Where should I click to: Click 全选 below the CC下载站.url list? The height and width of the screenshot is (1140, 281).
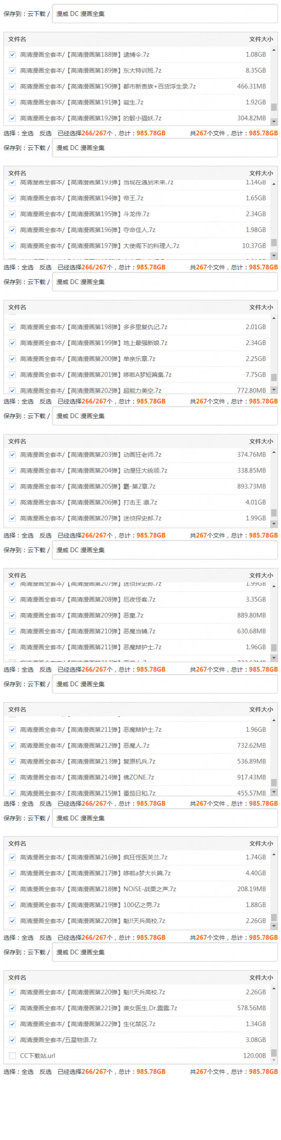(28, 1072)
